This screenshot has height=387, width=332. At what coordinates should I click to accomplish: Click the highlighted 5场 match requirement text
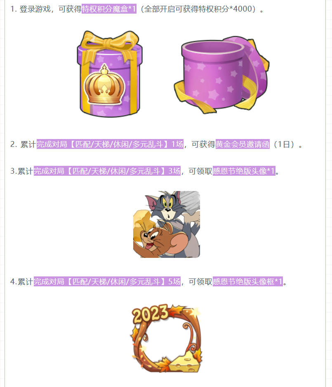(107, 282)
